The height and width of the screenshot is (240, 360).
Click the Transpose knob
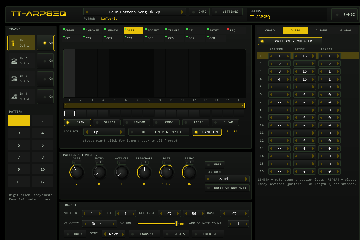tap(144, 172)
